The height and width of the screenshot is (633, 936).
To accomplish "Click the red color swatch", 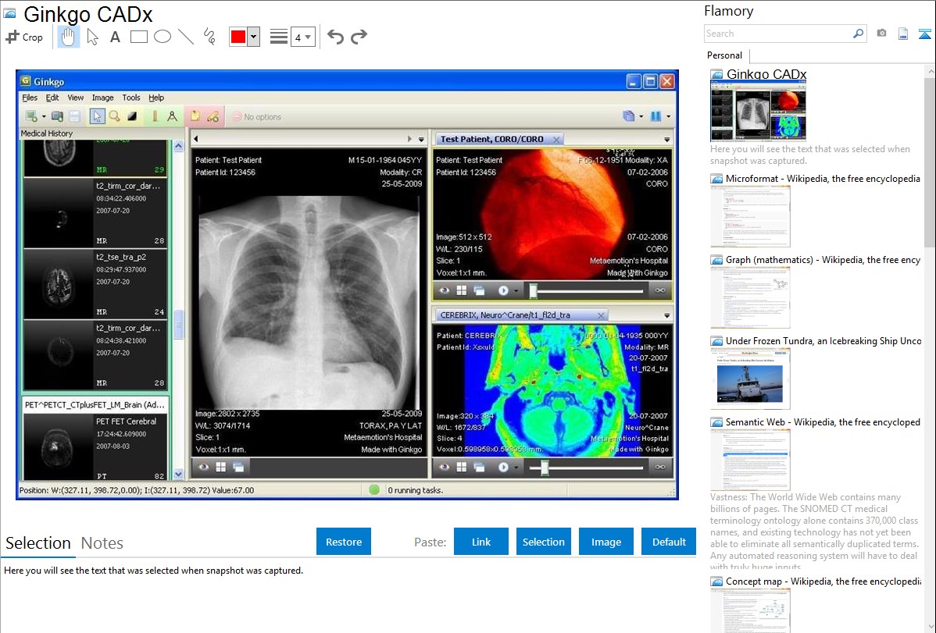I will coord(238,37).
